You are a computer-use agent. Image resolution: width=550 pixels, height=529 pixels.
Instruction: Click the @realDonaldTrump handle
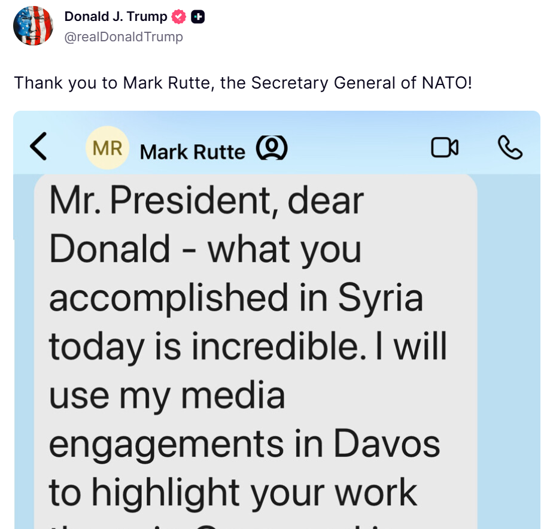tap(124, 37)
